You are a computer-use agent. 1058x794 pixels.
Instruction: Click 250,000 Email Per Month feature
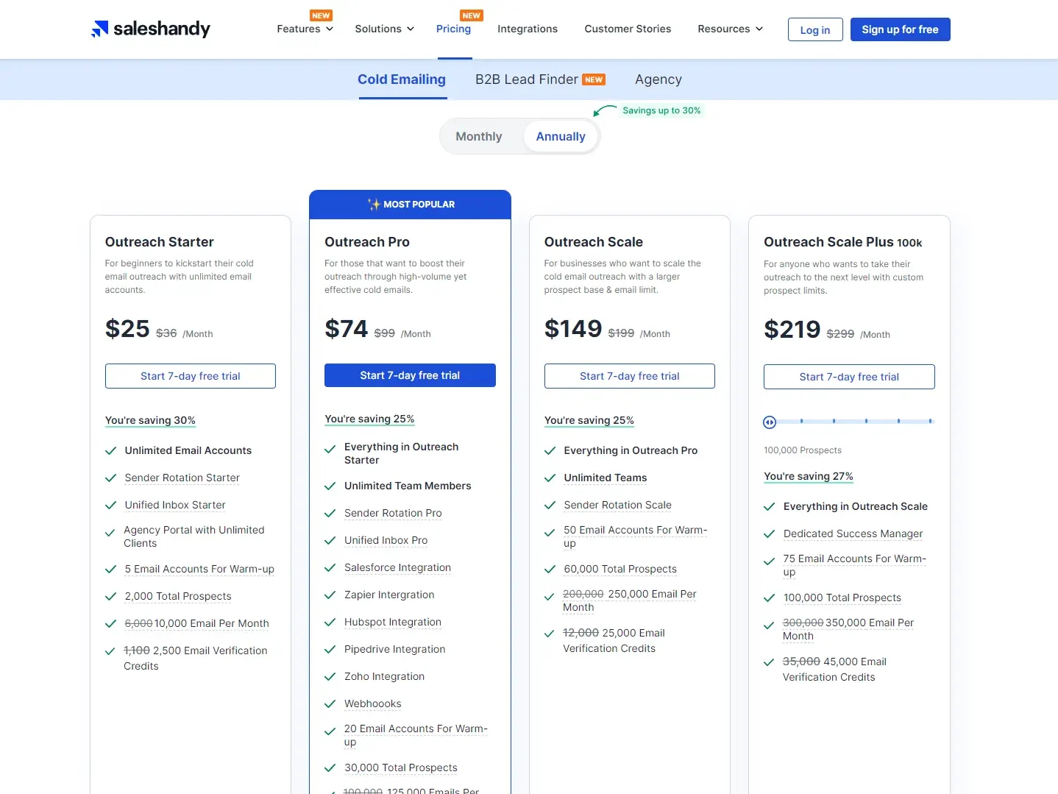pos(630,600)
